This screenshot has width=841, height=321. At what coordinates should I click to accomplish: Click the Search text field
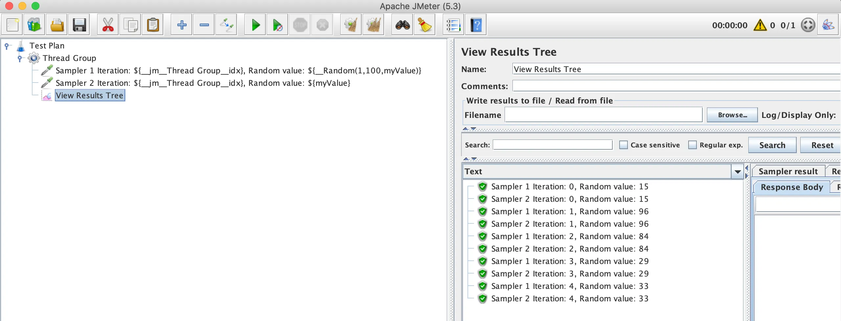pyautogui.click(x=553, y=145)
